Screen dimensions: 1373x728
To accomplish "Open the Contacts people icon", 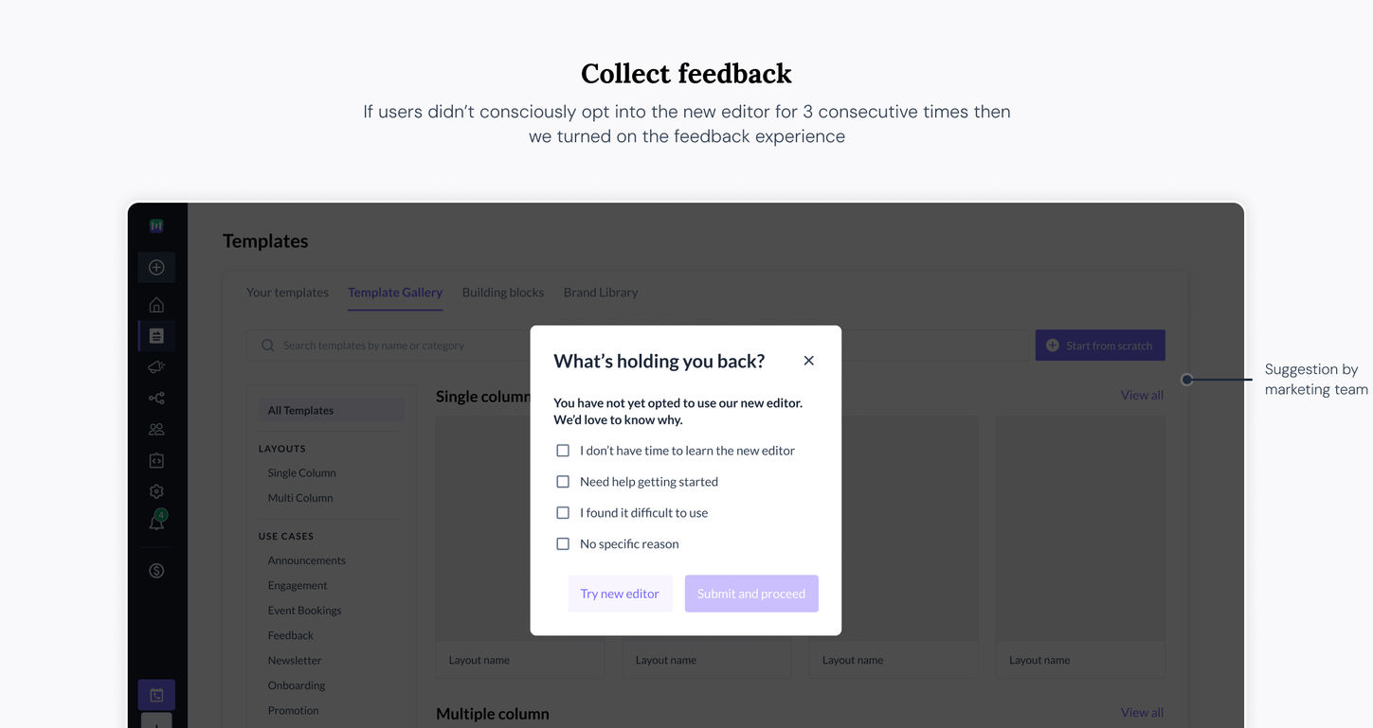I will (156, 429).
